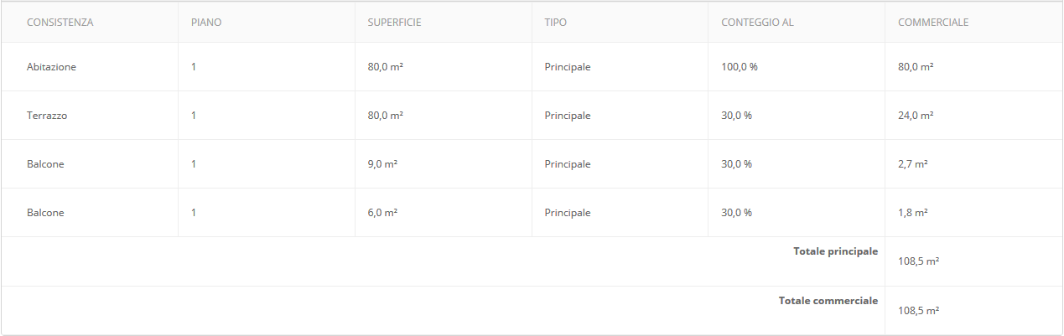Viewport: 1064px width, 336px height.
Task: Click the COMMERCIALE column header
Action: pyautogui.click(x=933, y=23)
